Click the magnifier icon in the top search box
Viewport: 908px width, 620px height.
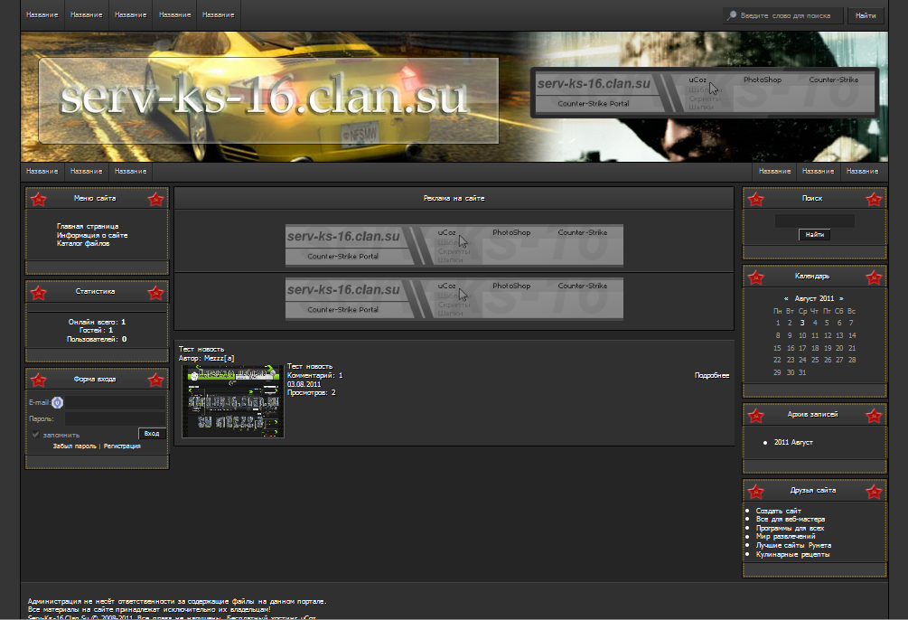pos(733,15)
